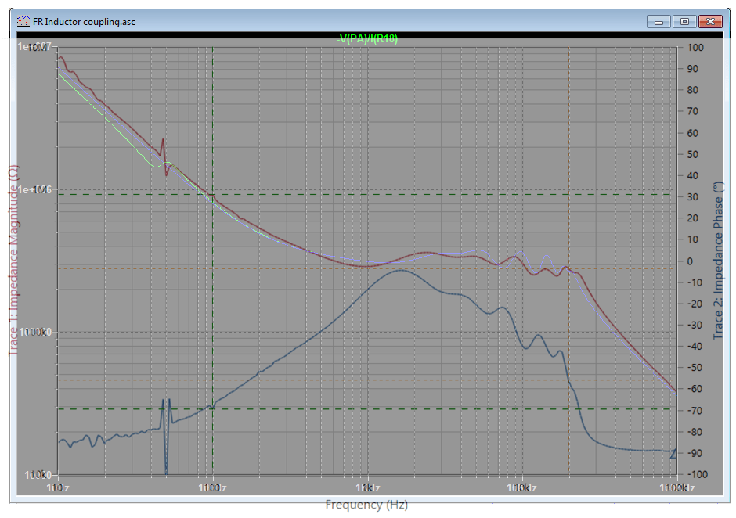Viewport: 736px width, 518px height.
Task: Click the right axis value 90
Action: tap(693, 69)
